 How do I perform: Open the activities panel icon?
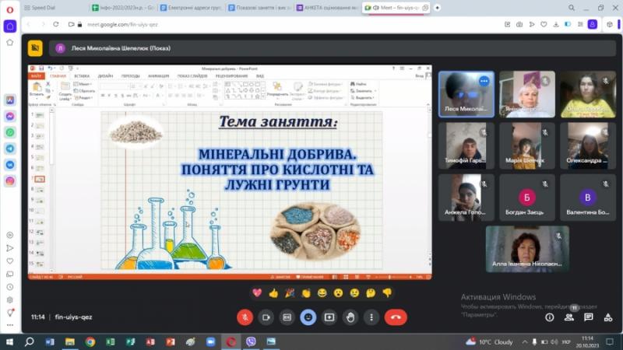click(x=608, y=317)
